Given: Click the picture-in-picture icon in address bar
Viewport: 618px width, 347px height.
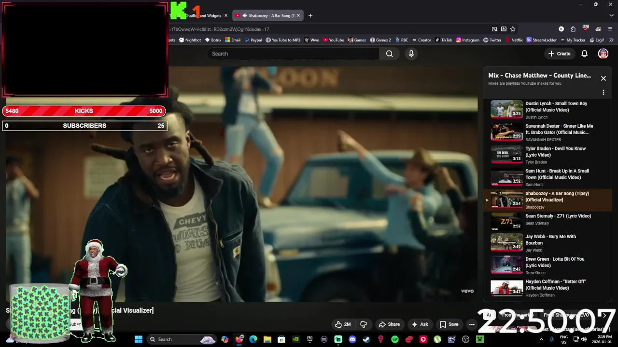Looking at the screenshot, I should (x=494, y=29).
